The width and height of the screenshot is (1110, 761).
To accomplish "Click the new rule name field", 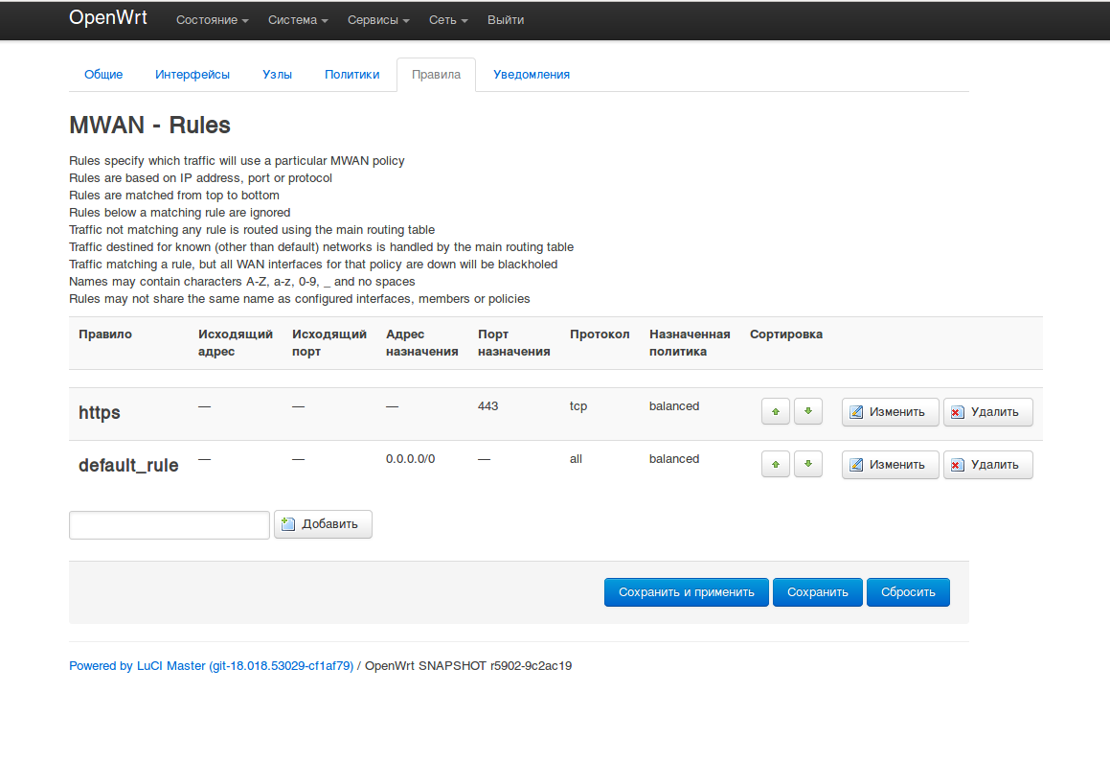I will (169, 524).
